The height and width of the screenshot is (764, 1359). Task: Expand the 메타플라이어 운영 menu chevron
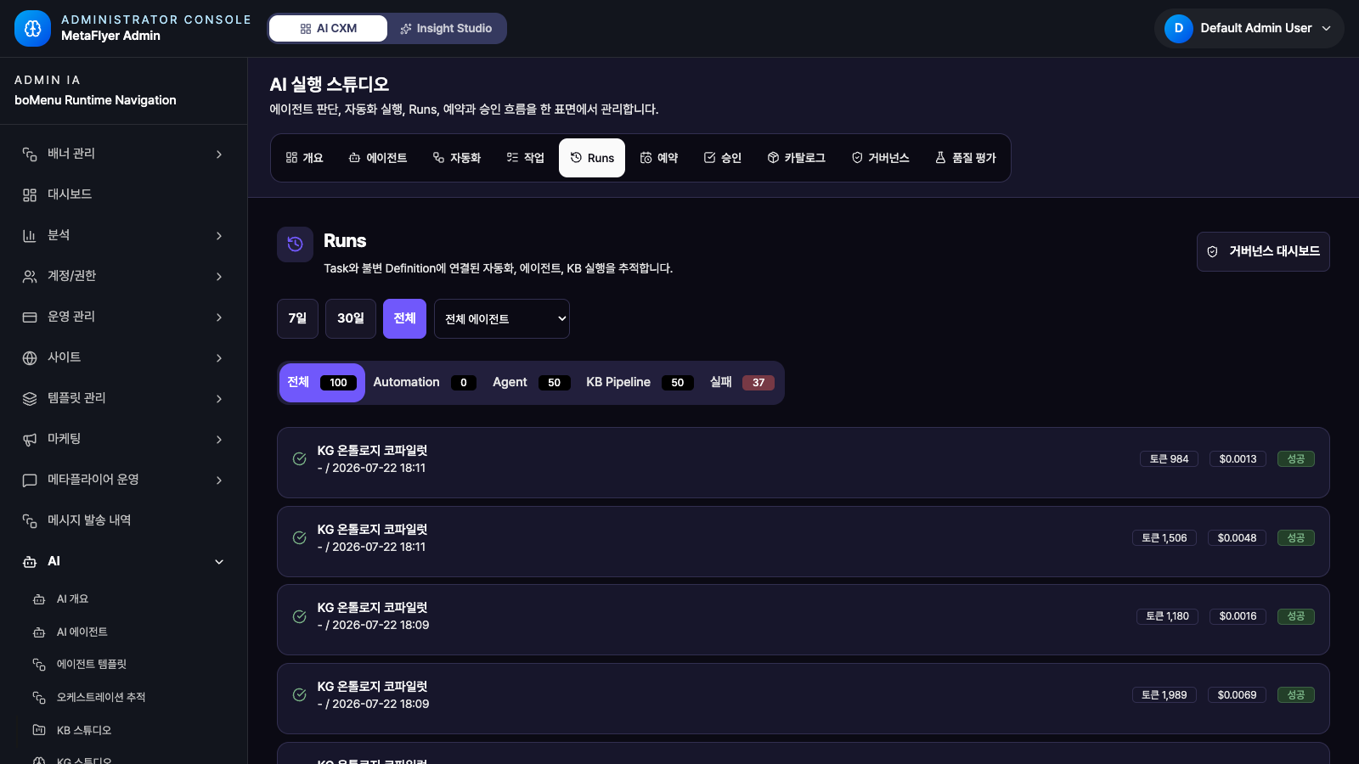pos(219,480)
